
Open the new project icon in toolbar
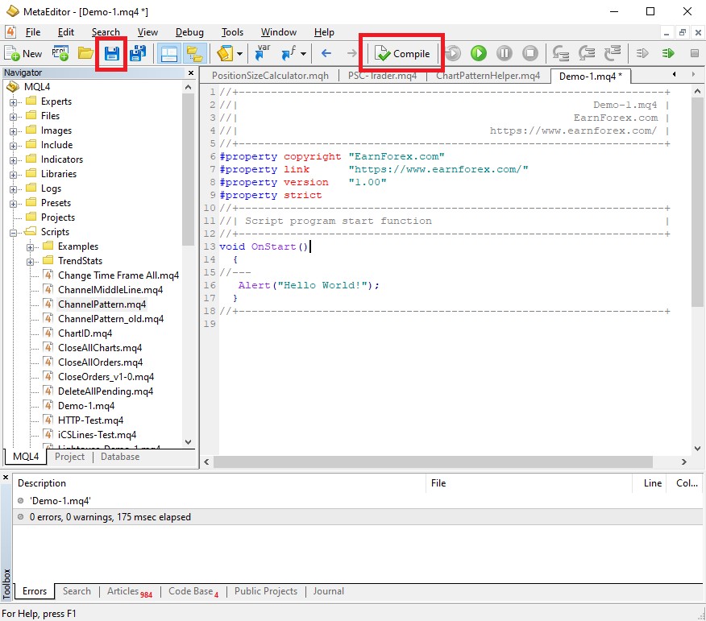[x=60, y=54]
